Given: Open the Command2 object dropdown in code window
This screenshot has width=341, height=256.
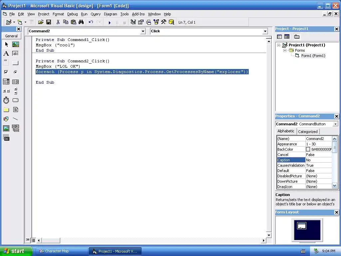Looking at the screenshot, I should 143,31.
